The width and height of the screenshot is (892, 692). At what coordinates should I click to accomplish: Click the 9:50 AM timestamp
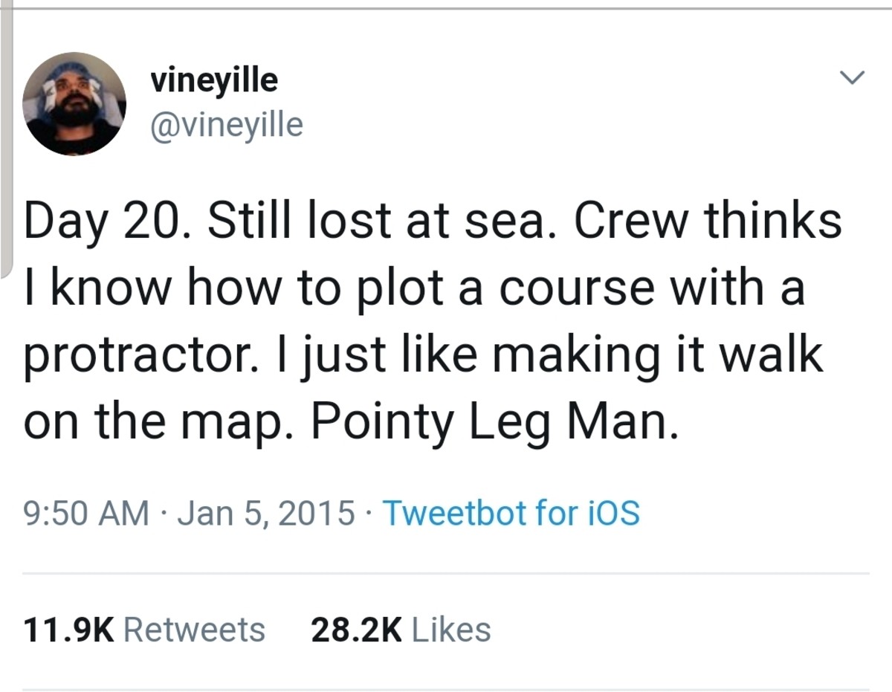point(85,512)
